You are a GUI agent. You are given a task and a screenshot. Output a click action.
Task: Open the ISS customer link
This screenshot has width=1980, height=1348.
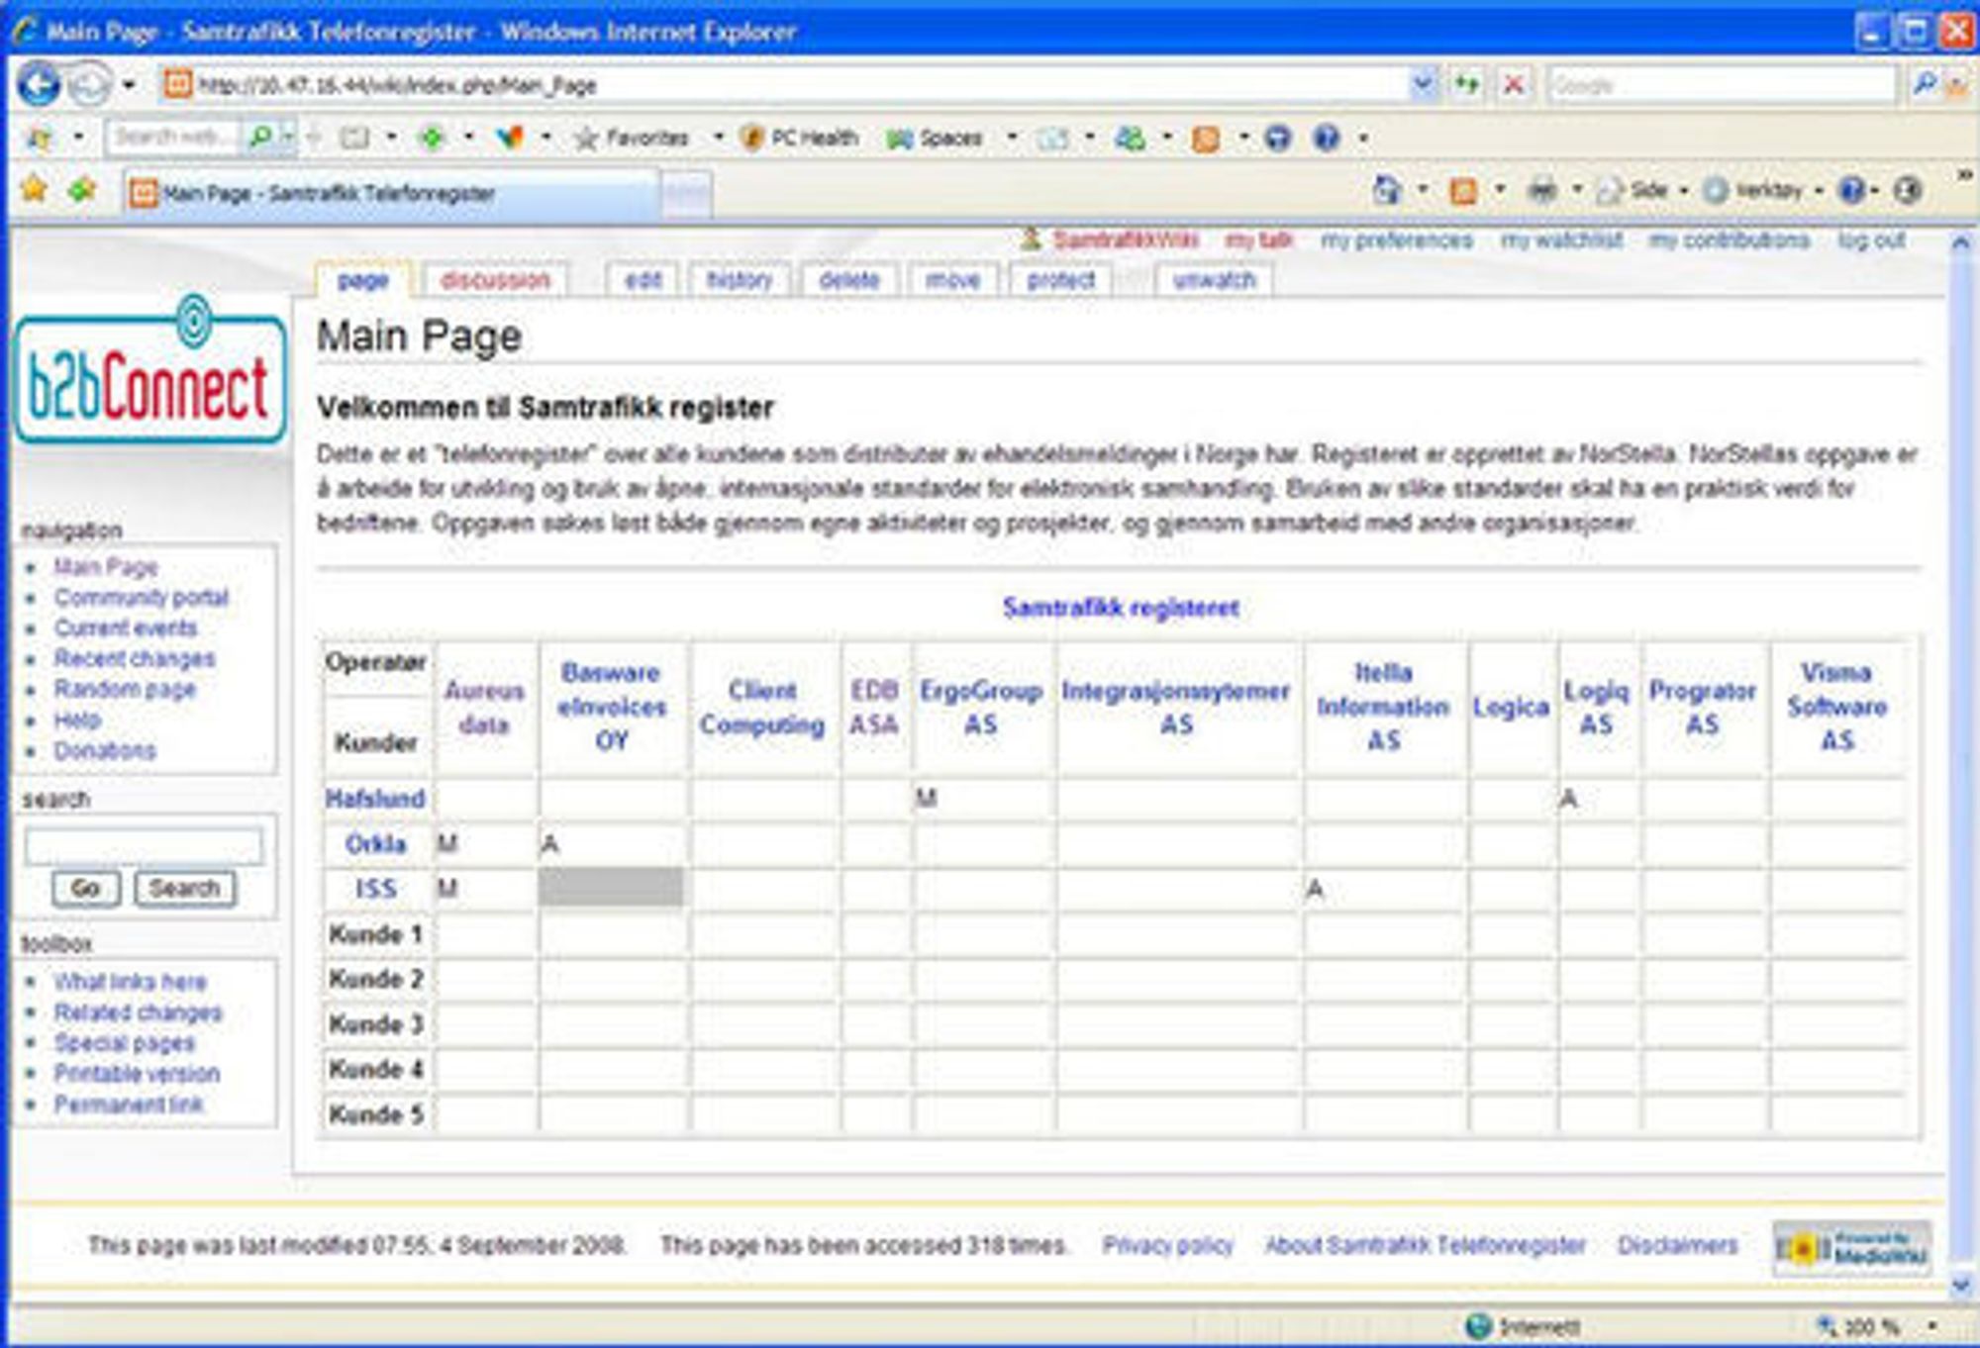click(x=375, y=889)
